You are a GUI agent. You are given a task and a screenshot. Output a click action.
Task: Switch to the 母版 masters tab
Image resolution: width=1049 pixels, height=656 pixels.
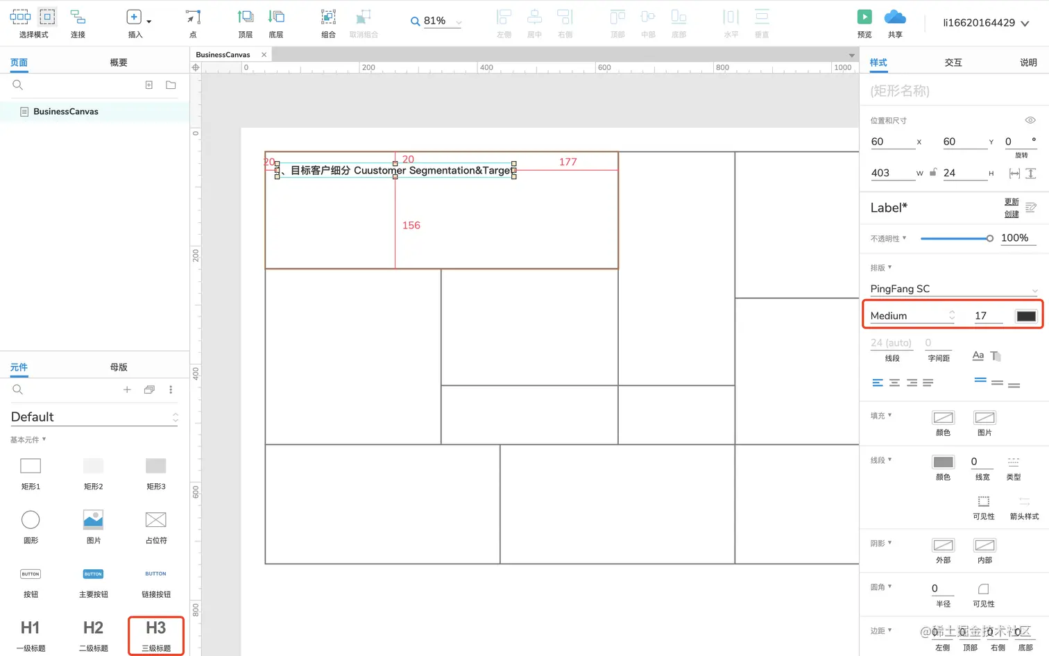pos(119,367)
